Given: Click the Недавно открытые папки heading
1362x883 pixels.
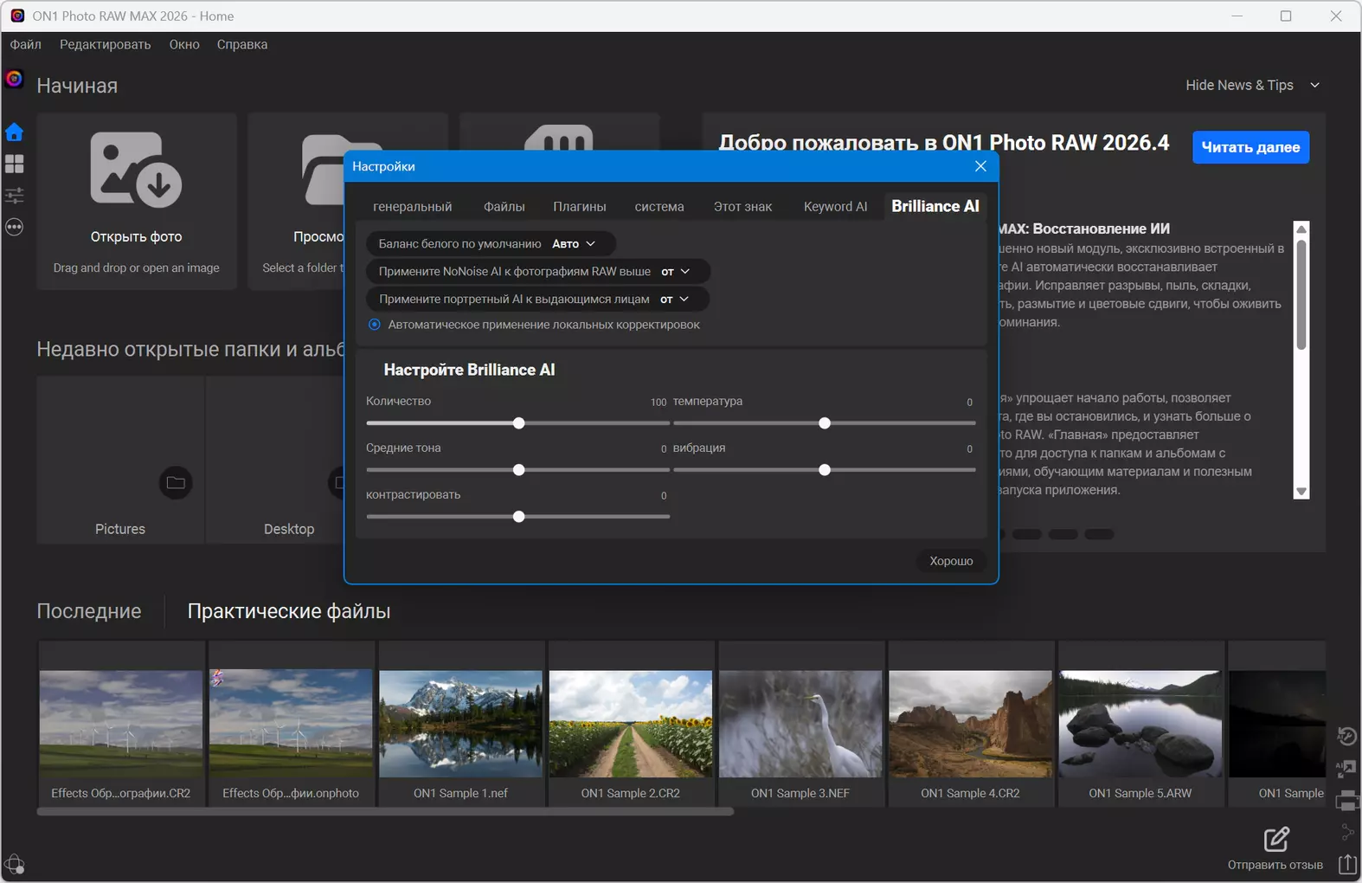Looking at the screenshot, I should point(190,349).
